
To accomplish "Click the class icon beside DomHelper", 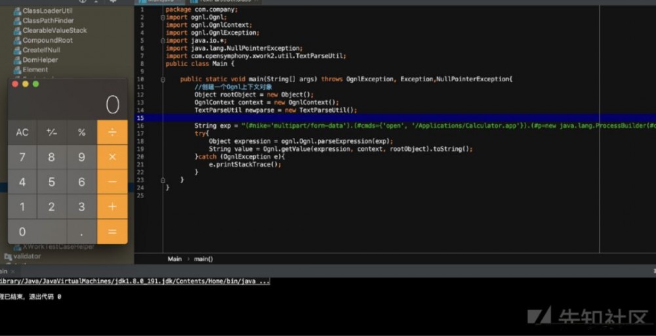I will tap(17, 60).
